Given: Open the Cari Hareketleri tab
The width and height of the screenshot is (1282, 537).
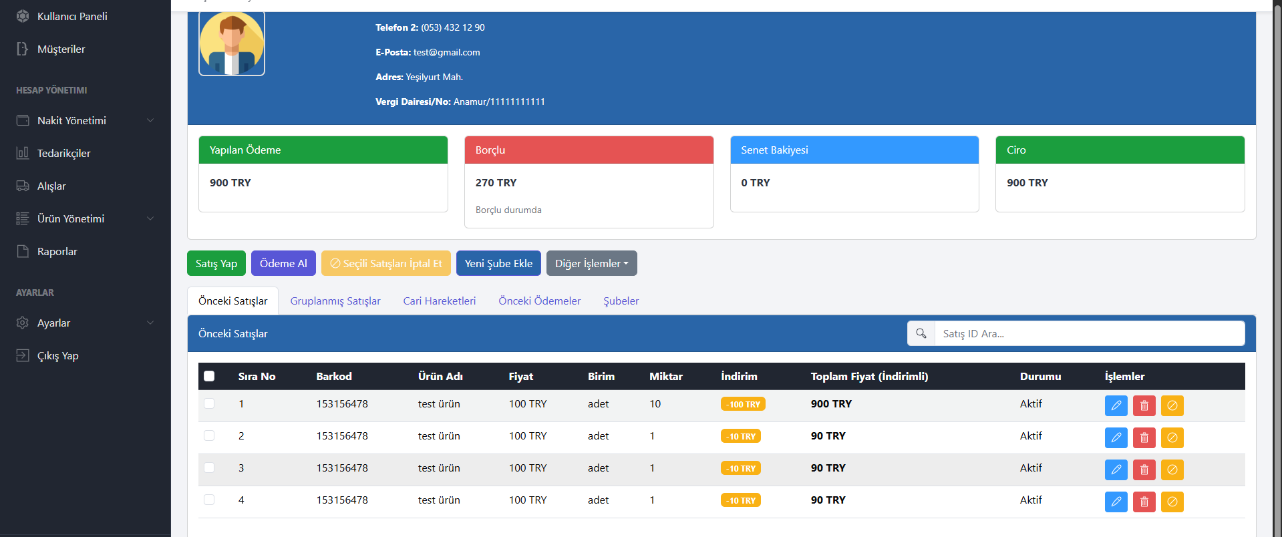Looking at the screenshot, I should click(439, 301).
